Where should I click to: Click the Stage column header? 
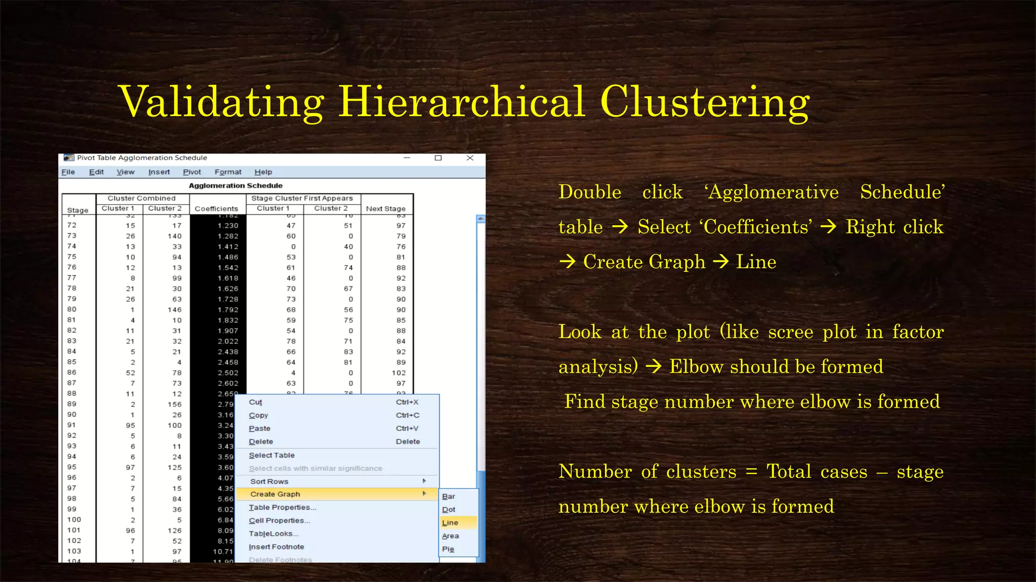(78, 210)
